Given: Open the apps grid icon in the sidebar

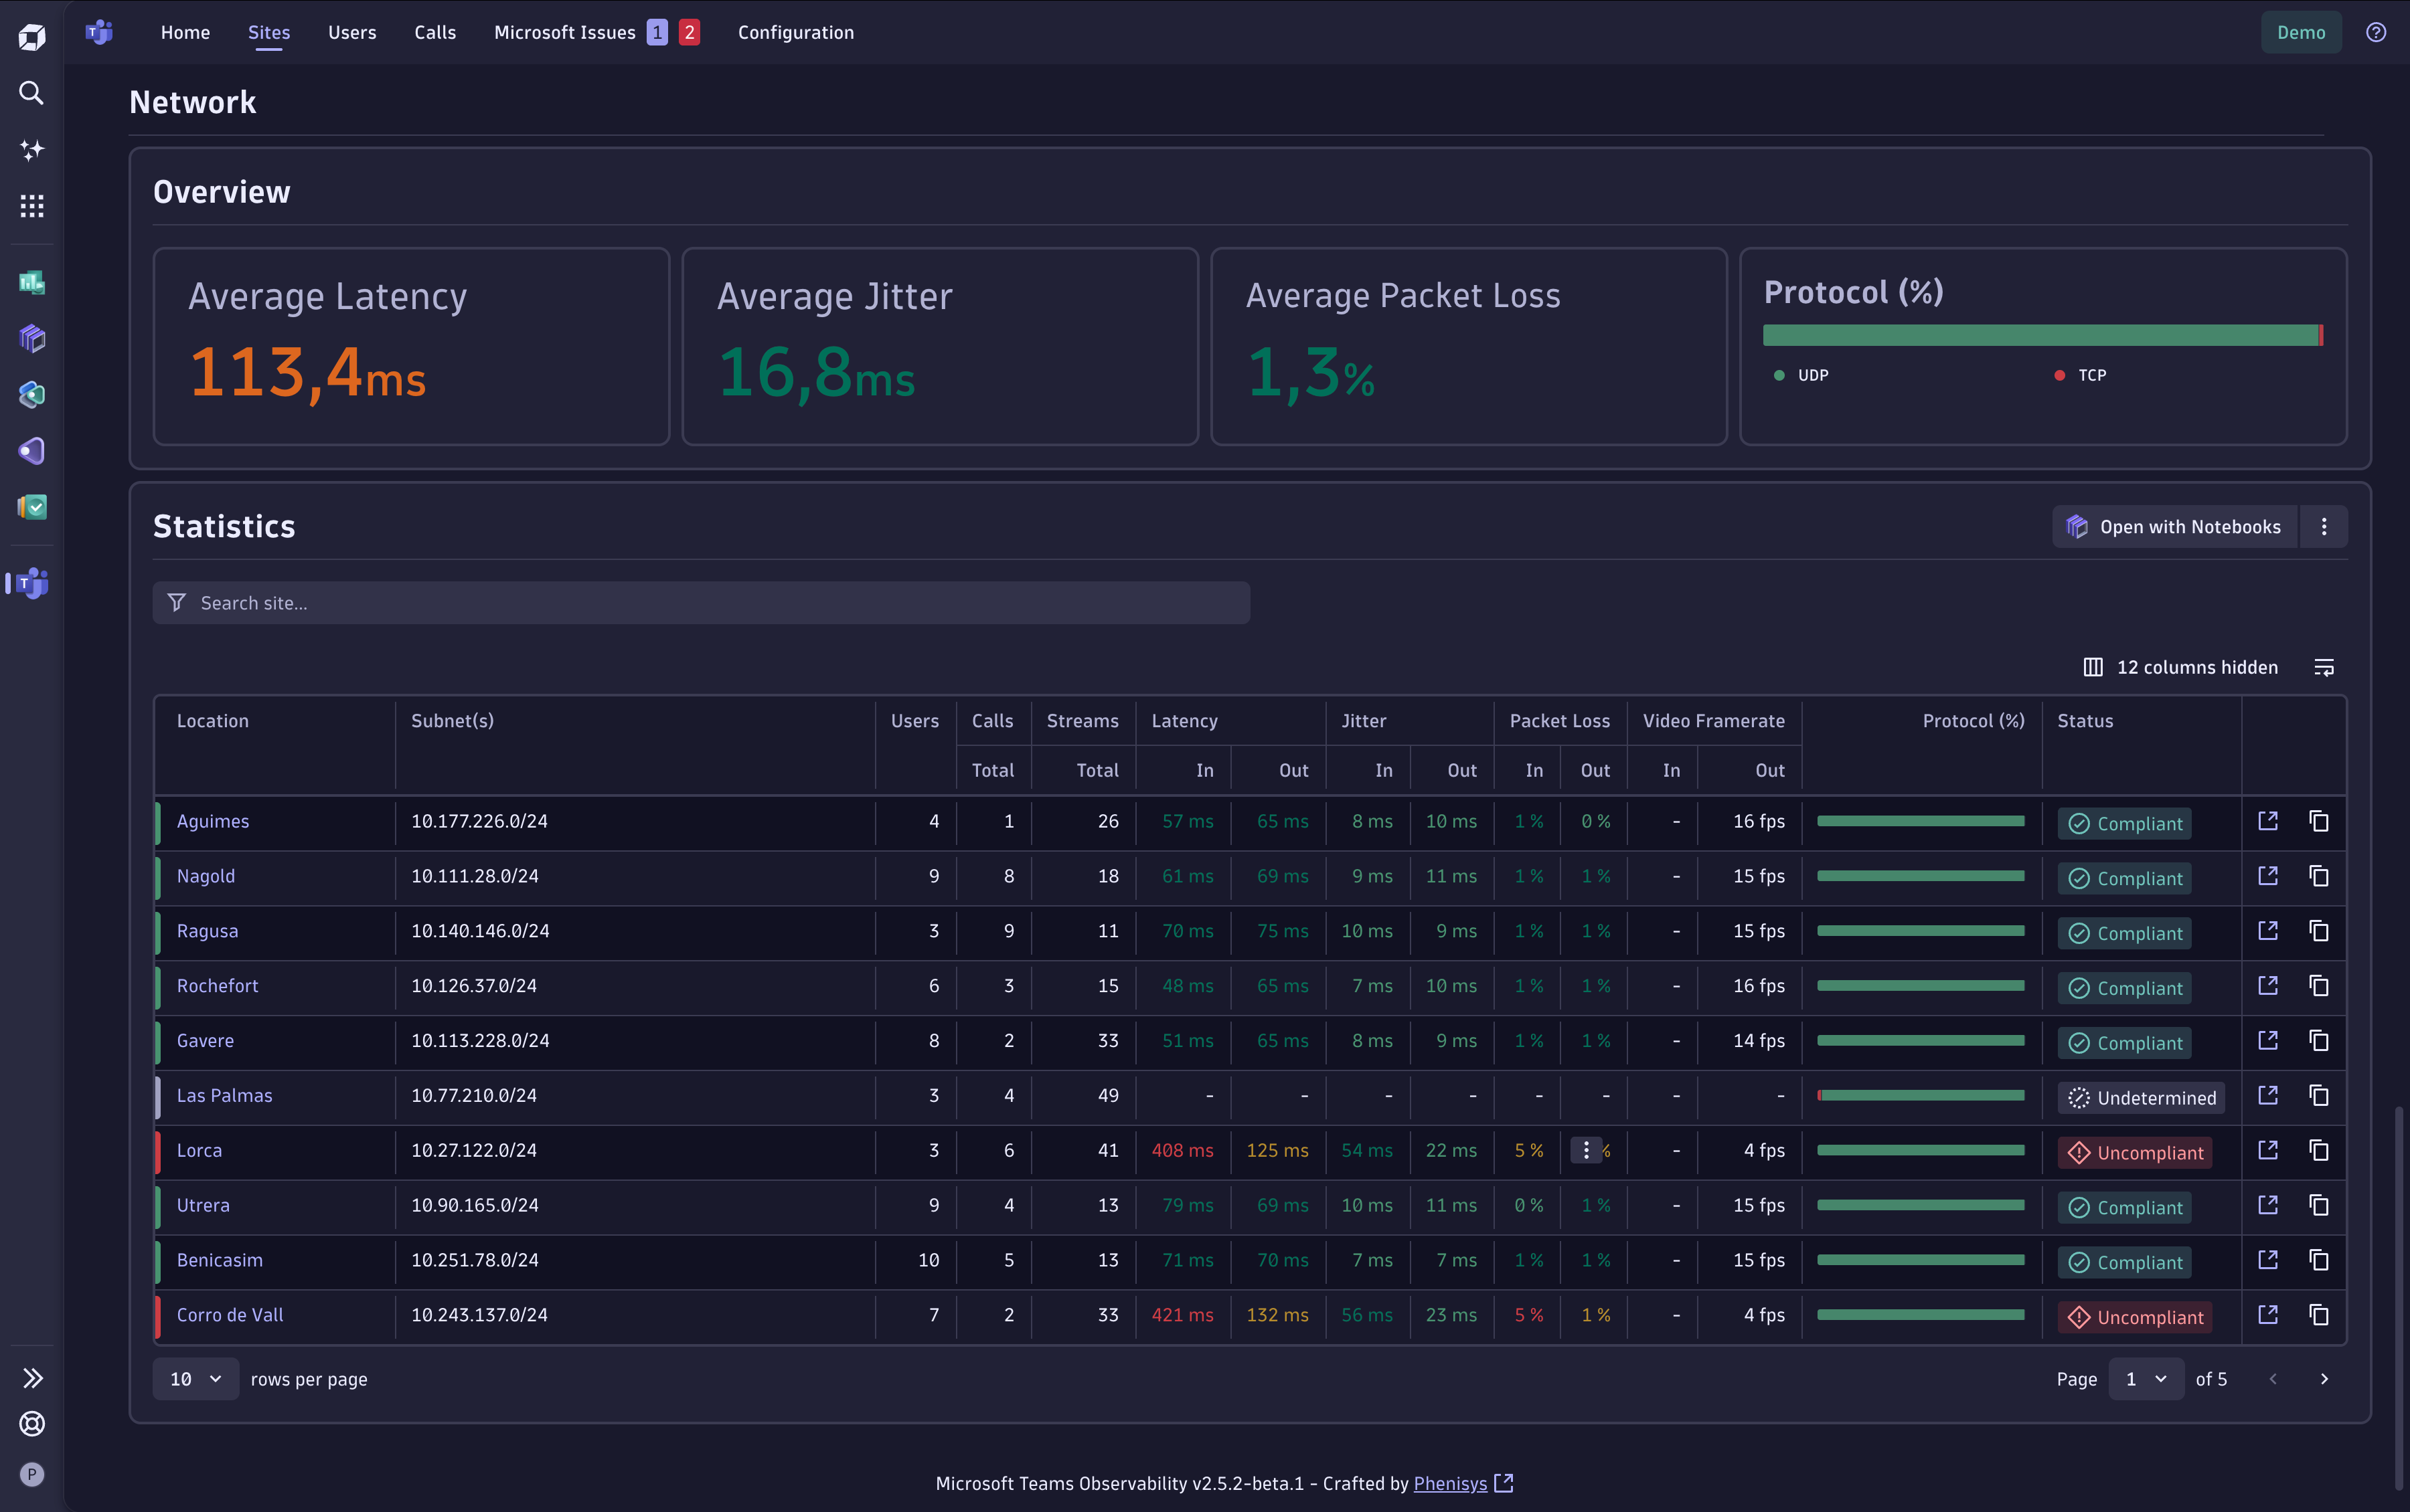Looking at the screenshot, I should pos(31,206).
